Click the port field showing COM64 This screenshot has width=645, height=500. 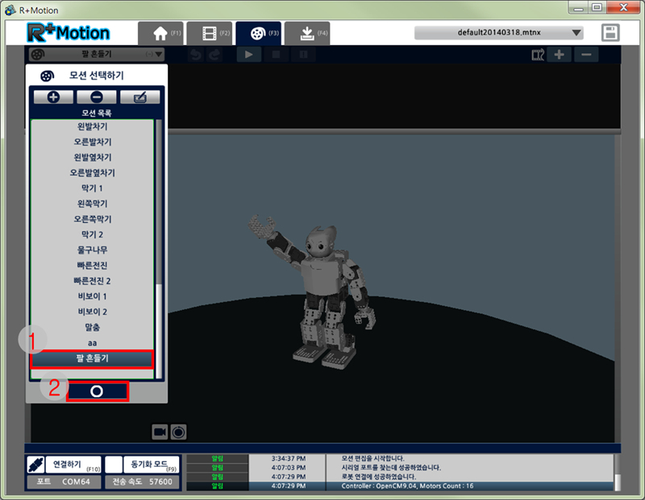click(64, 481)
